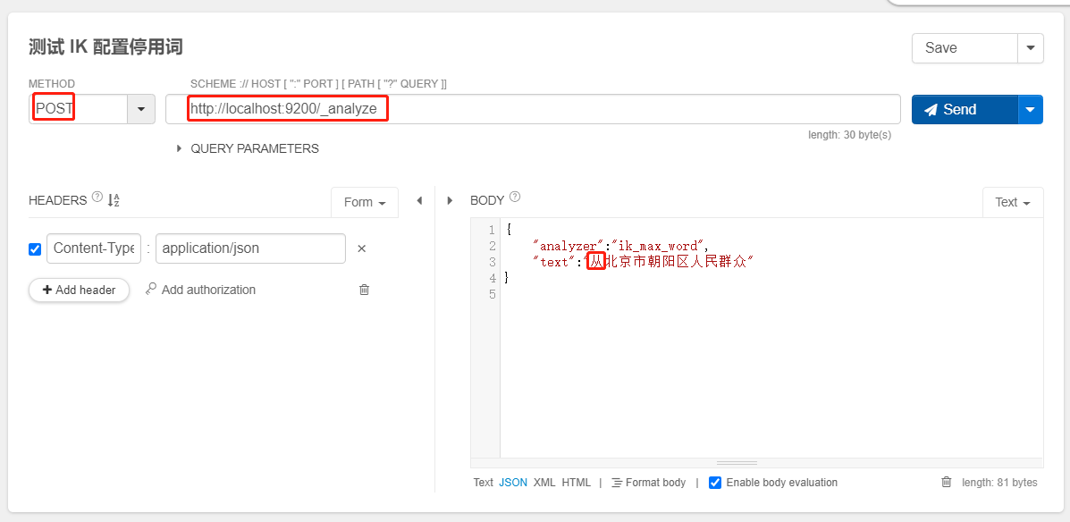Click the Add header button
The image size is (1070, 522).
(x=80, y=290)
